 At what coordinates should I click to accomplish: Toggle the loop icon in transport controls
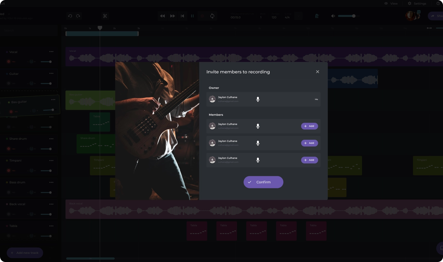coord(212,16)
